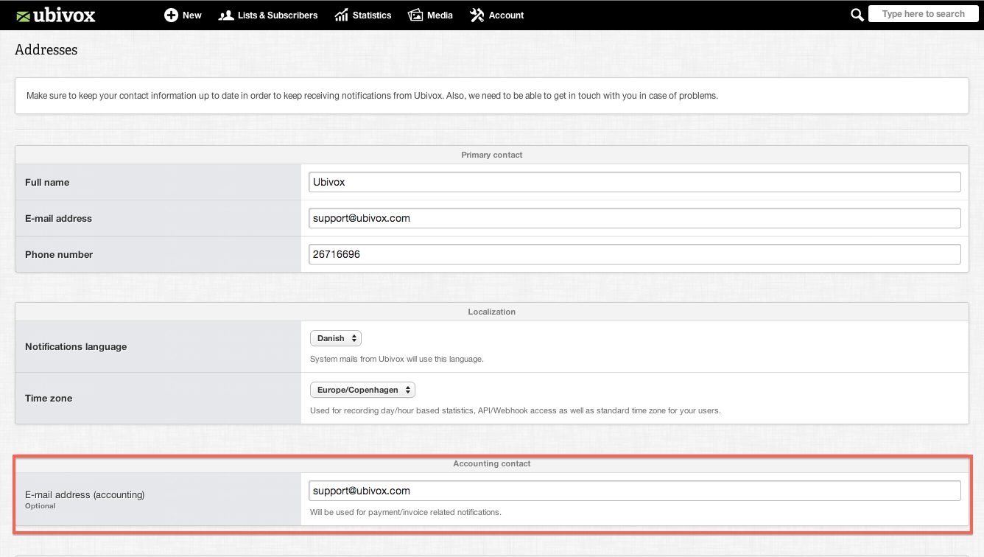The image size is (984, 557).
Task: Click the Phone number field
Action: (x=635, y=254)
